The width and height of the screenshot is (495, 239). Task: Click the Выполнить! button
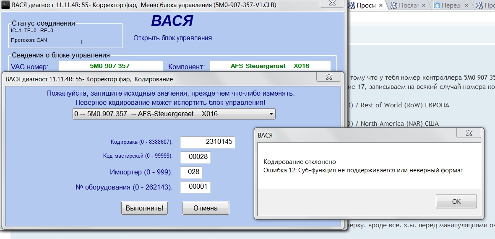coord(145,208)
